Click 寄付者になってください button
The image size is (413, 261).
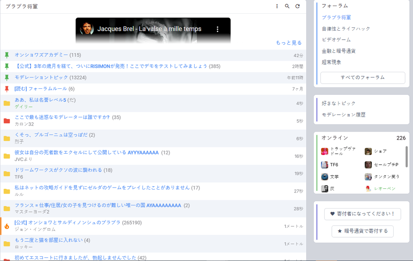tap(363, 214)
